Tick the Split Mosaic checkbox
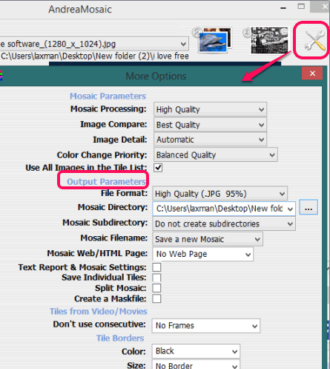This screenshot has height=369, width=330. [156, 288]
